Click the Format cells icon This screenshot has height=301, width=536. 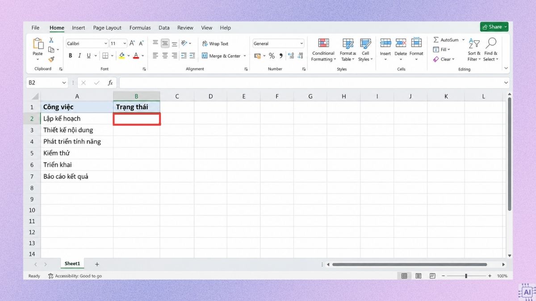[x=416, y=43]
